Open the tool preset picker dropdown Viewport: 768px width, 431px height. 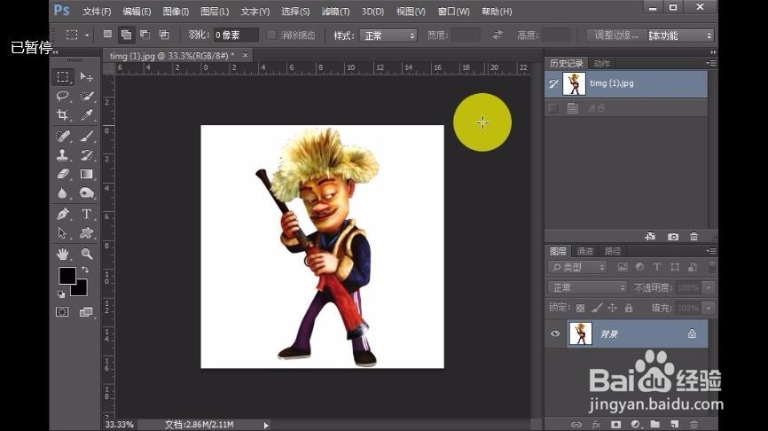pyautogui.click(x=87, y=35)
